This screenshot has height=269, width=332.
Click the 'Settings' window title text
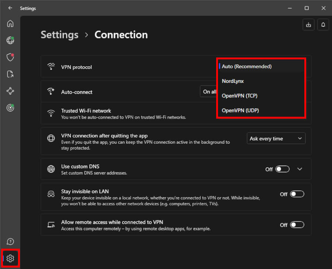point(28,8)
